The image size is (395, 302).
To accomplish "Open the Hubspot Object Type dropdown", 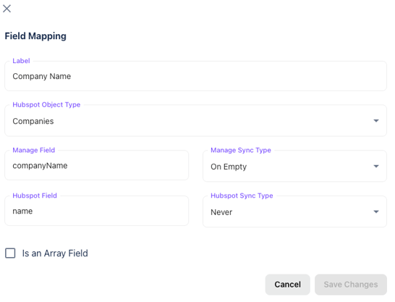I will pos(195,121).
